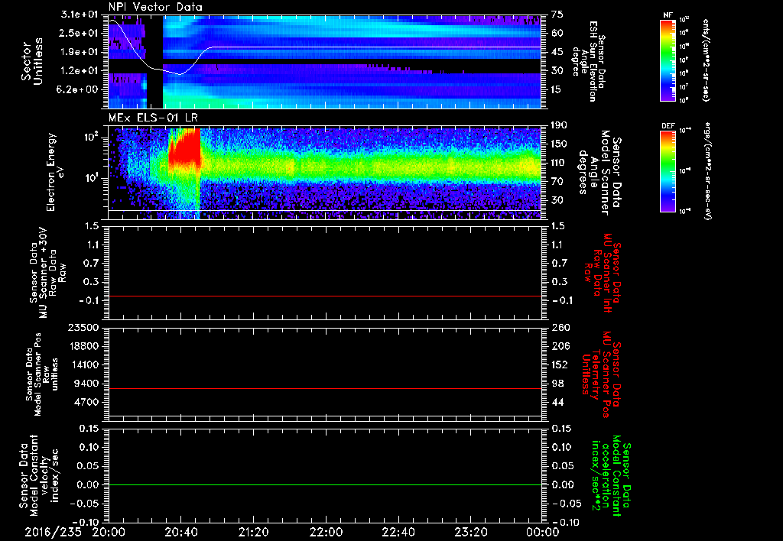
Task: Click the "Sector Unitless" axis title
Action: pyautogui.click(x=32, y=61)
